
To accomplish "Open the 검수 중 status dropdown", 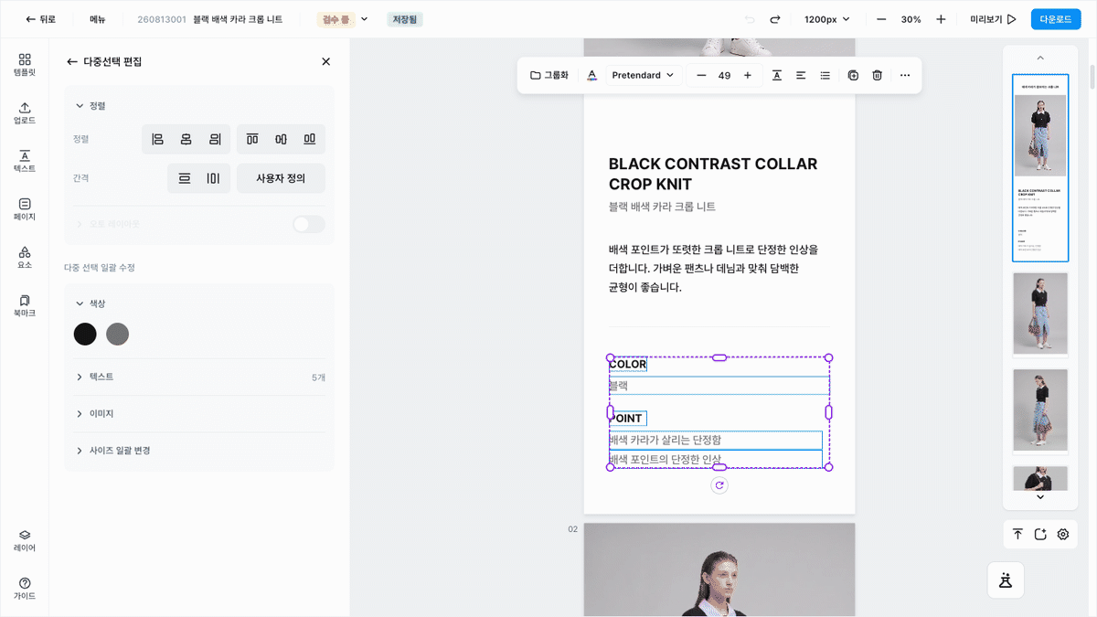I will tap(343, 19).
